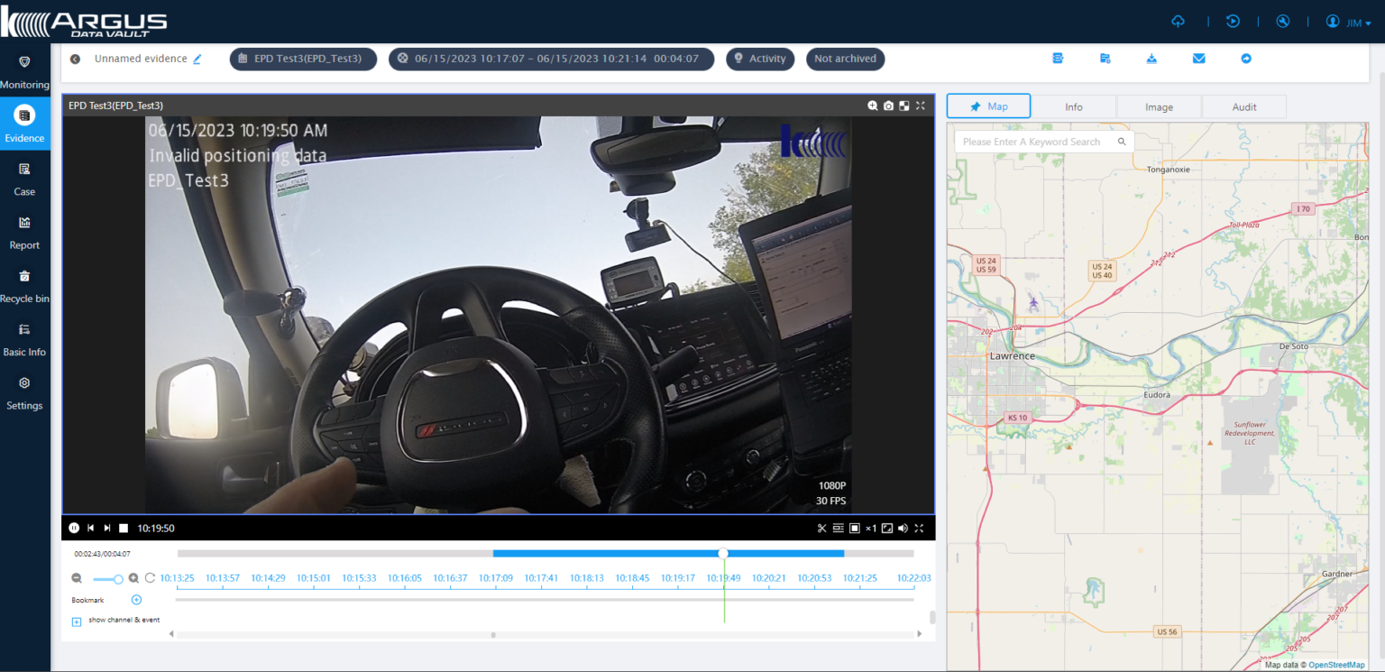Click the email envelope icon
This screenshot has height=672, width=1385.
click(x=1198, y=59)
